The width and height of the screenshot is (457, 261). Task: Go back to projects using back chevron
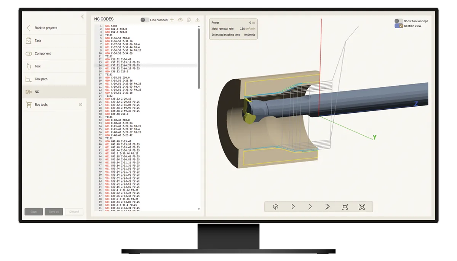click(29, 28)
